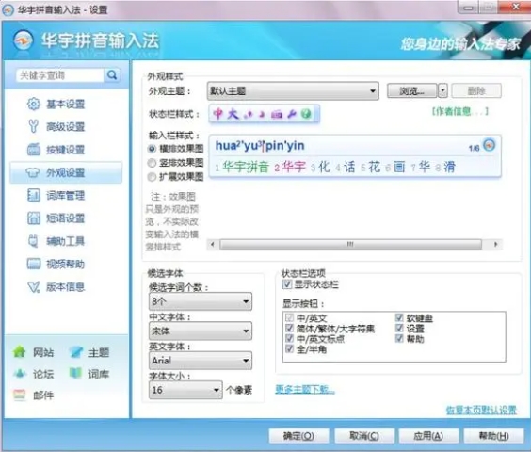Open 词库管理 in the sidebar
Image resolution: width=531 pixels, height=452 pixels.
[66, 196]
